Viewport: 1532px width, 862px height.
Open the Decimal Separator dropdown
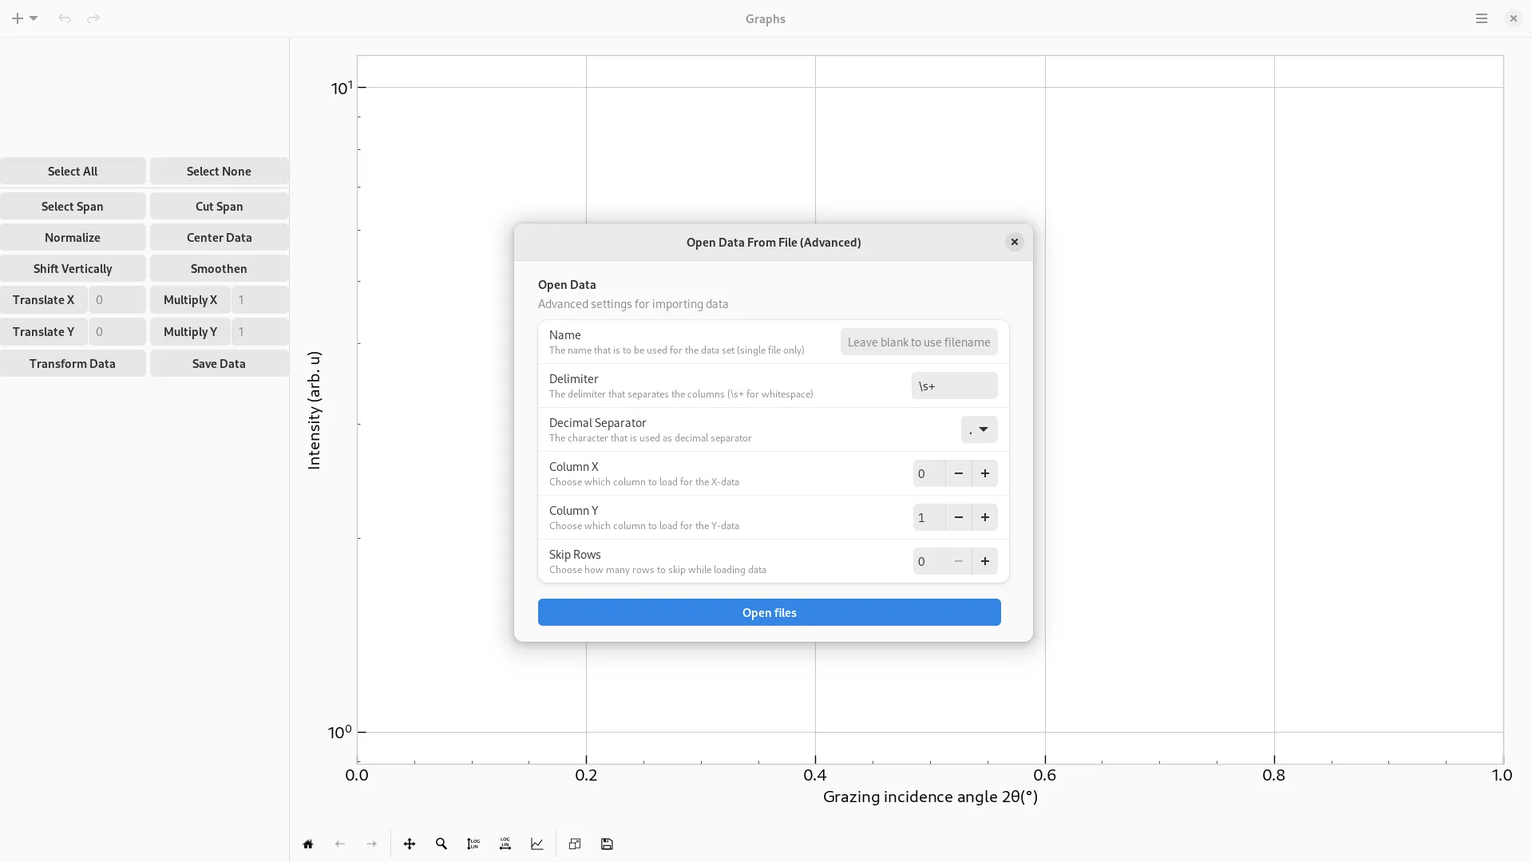pos(979,429)
